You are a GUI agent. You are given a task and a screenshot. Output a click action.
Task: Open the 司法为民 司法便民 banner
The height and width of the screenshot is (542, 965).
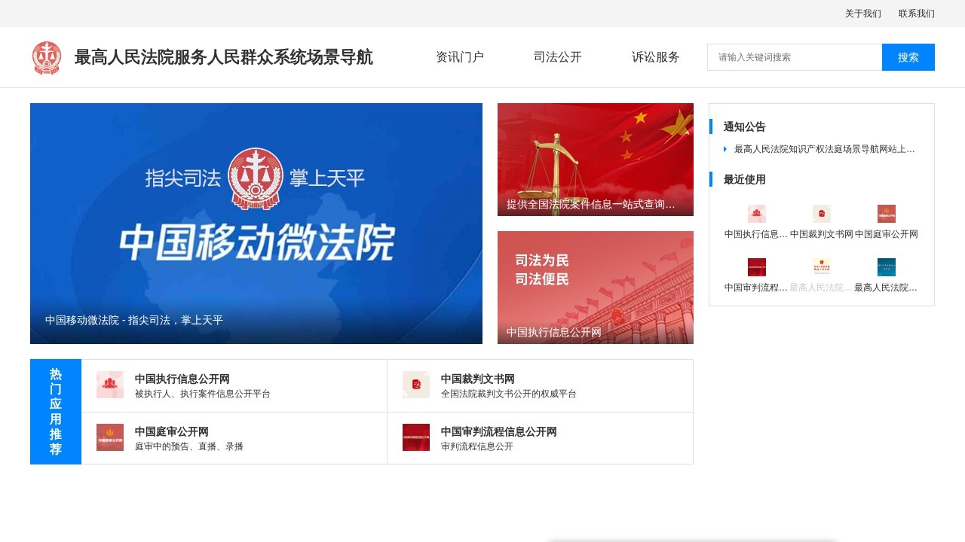pos(596,288)
